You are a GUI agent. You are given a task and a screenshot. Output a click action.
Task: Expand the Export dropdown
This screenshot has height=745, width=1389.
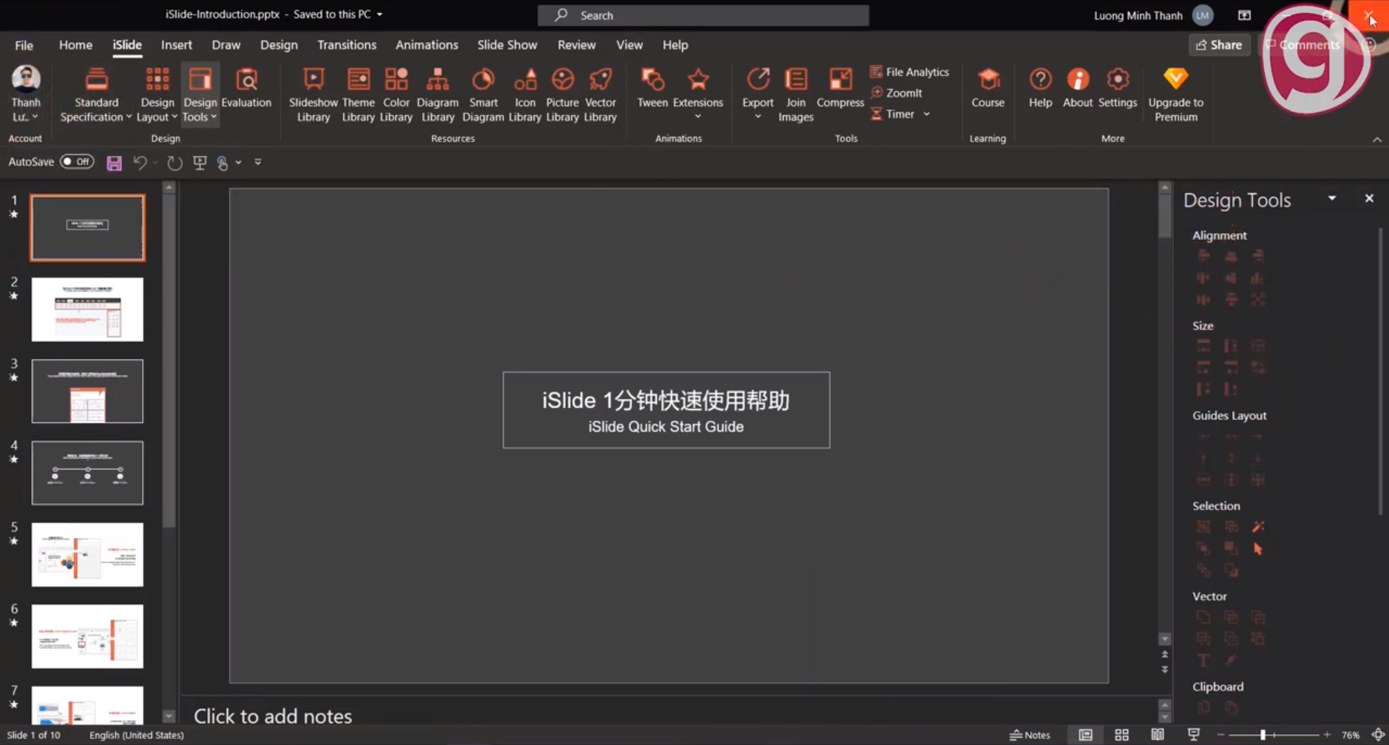[x=758, y=116]
